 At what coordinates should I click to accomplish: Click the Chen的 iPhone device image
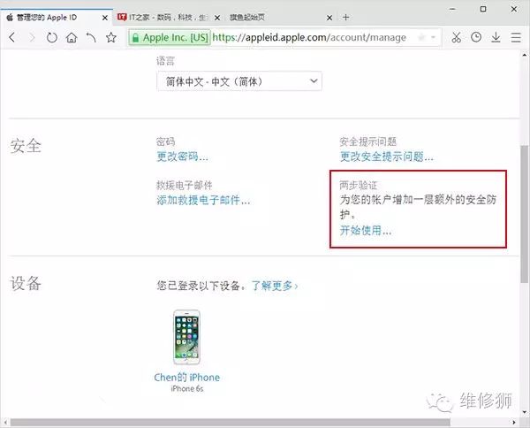pyautogui.click(x=186, y=337)
